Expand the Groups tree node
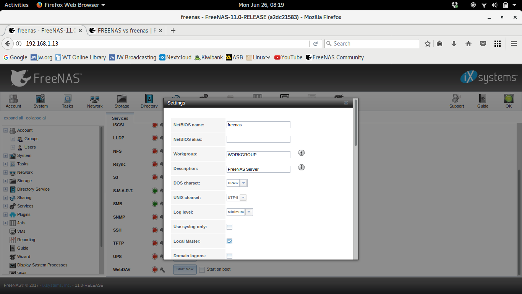This screenshot has width=522, height=294. (13, 139)
